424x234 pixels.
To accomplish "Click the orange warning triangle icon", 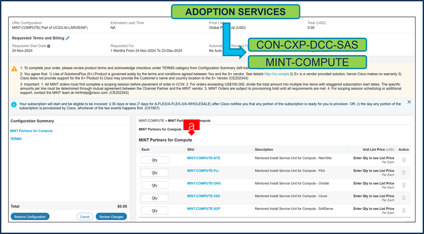I will 14,69.
